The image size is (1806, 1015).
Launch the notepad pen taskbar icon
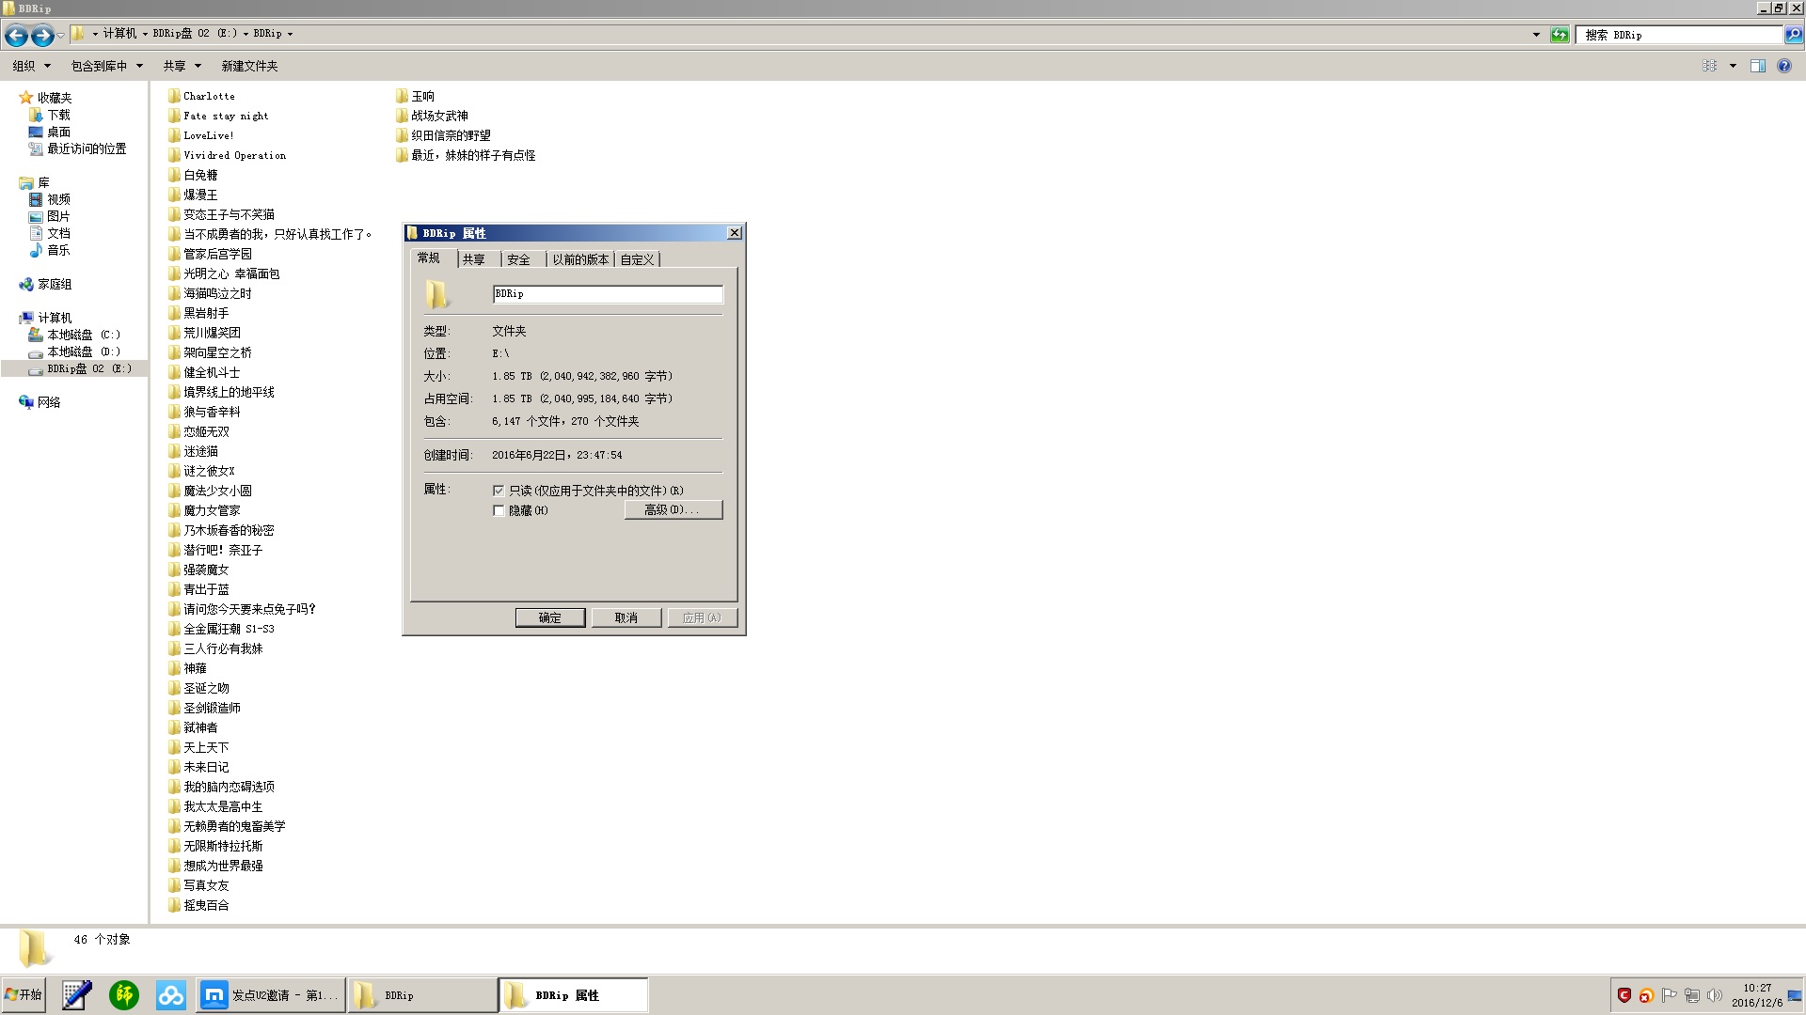pyautogui.click(x=77, y=995)
